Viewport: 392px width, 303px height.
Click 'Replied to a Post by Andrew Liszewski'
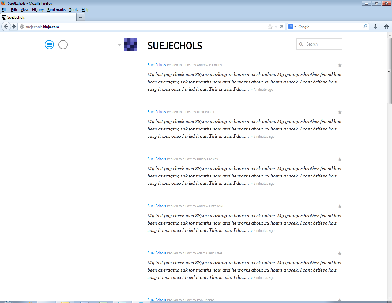coord(195,206)
